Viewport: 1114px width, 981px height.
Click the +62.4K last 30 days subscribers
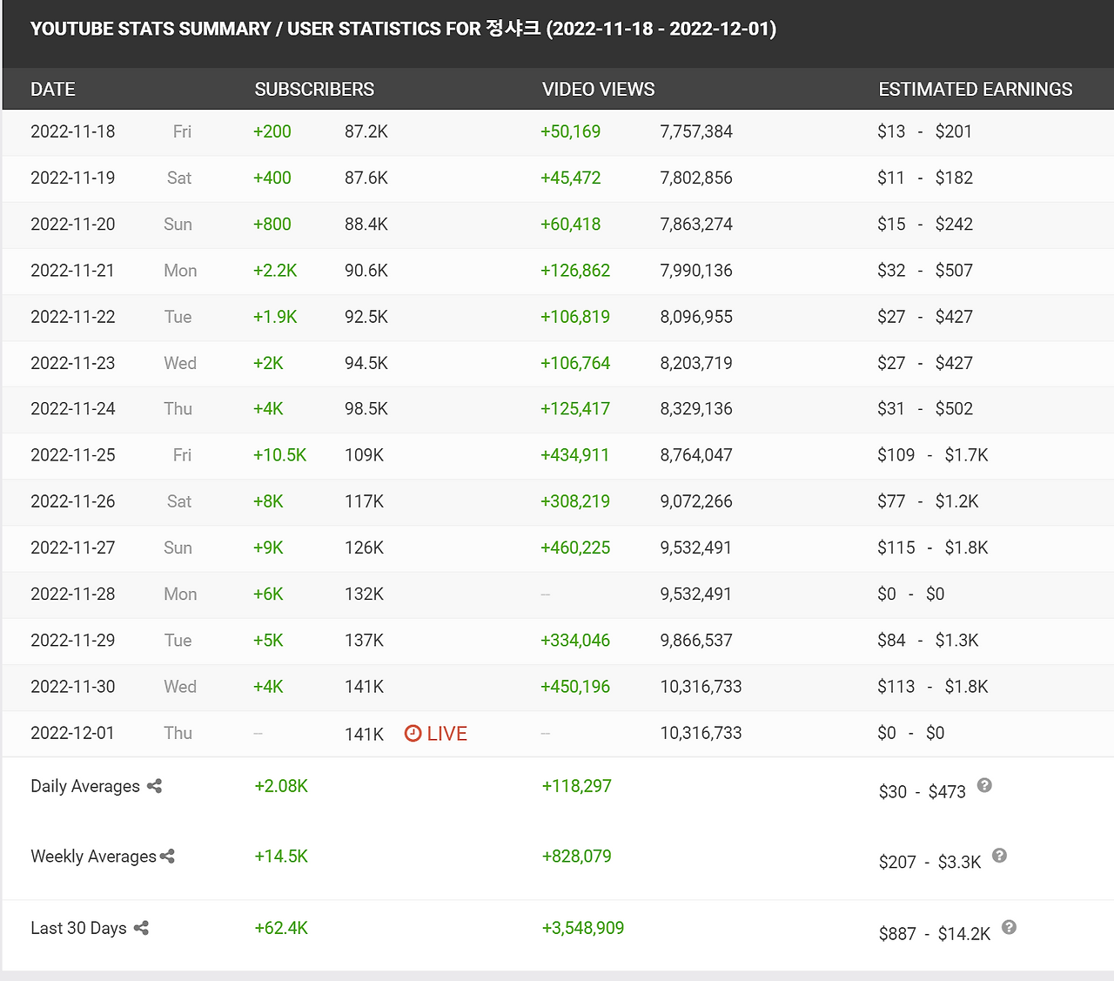point(281,928)
